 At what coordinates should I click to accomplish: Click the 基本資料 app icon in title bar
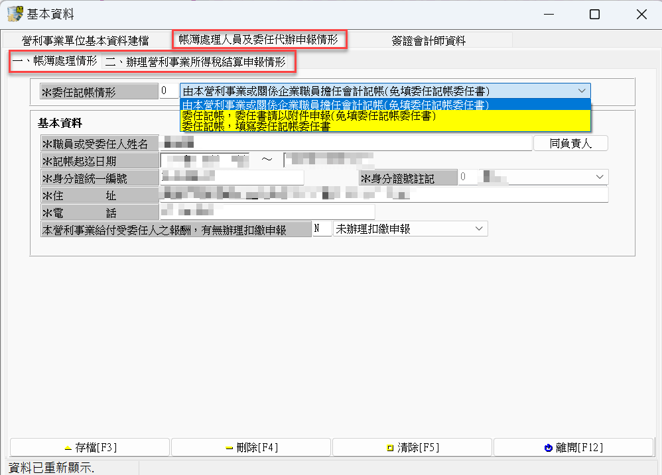(x=15, y=13)
